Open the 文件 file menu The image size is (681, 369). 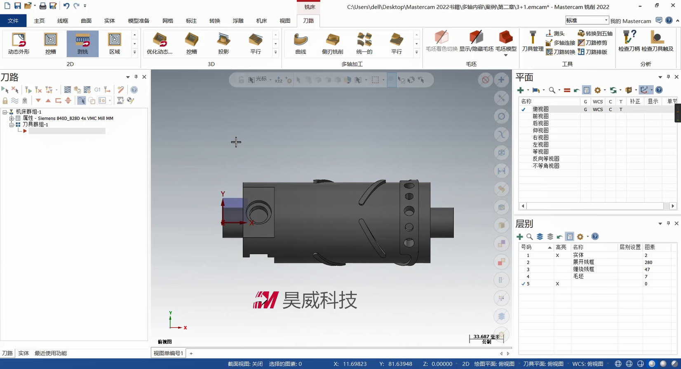pos(13,21)
